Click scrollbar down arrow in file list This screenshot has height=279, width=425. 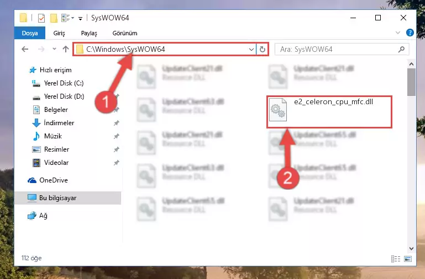pyautogui.click(x=411, y=249)
